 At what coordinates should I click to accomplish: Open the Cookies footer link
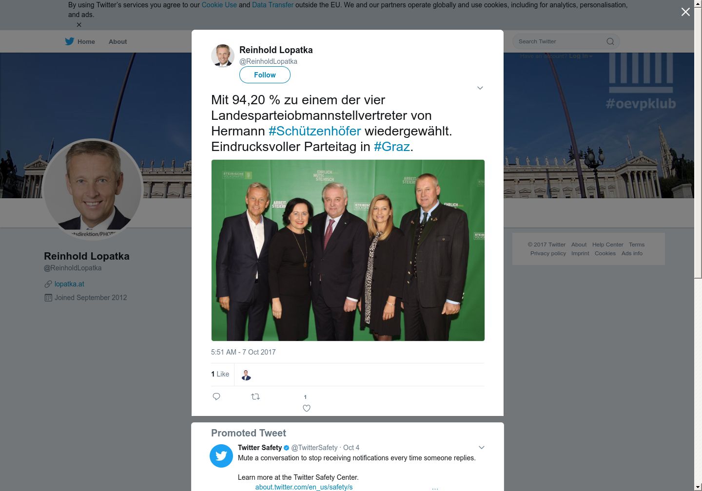tap(605, 253)
